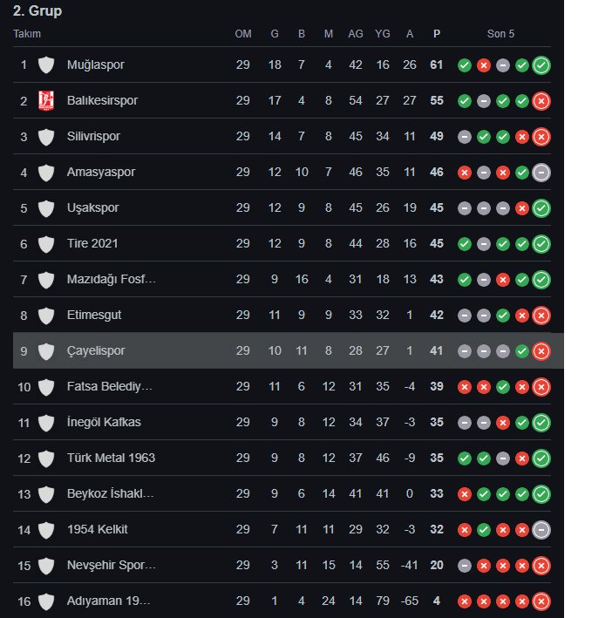Click the Muğlaspor shield icon
Image resolution: width=612 pixels, height=618 pixels.
pyautogui.click(x=46, y=65)
